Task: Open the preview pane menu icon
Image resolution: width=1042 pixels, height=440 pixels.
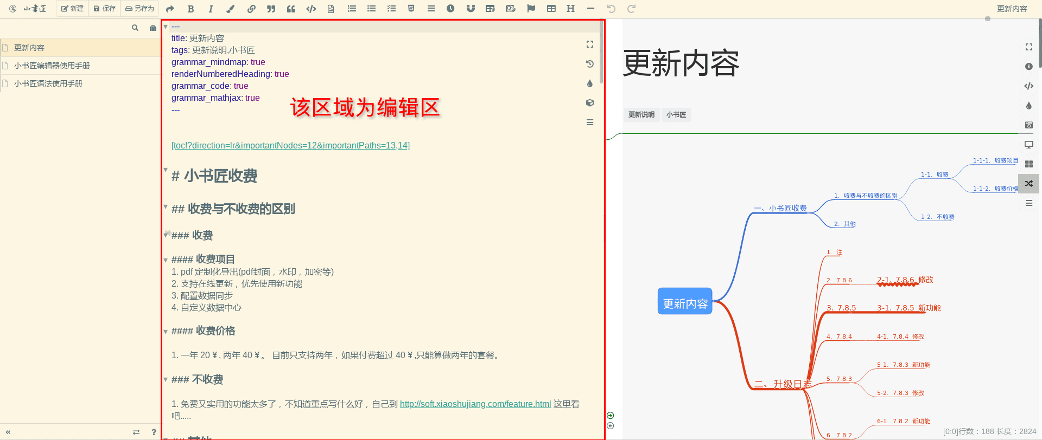Action: coord(1029,203)
